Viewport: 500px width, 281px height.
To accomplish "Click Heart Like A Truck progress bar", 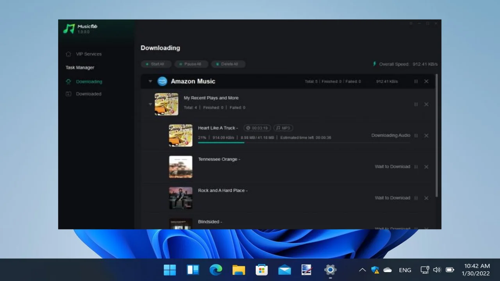I will click(x=304, y=142).
